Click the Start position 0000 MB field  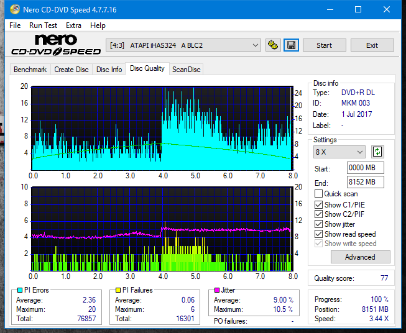(x=365, y=168)
